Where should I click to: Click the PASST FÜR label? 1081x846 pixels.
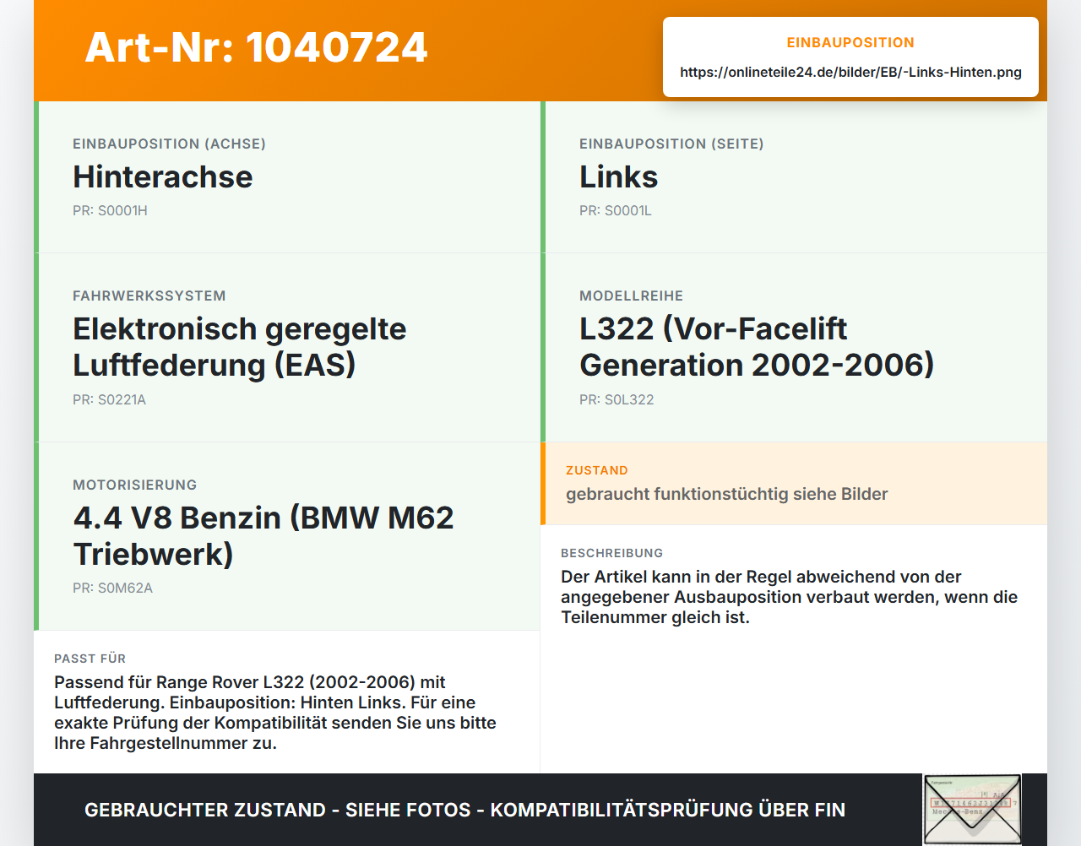click(90, 659)
